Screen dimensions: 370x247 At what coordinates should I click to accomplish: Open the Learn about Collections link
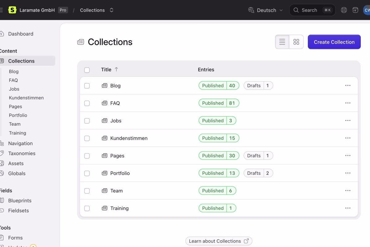coord(219,241)
